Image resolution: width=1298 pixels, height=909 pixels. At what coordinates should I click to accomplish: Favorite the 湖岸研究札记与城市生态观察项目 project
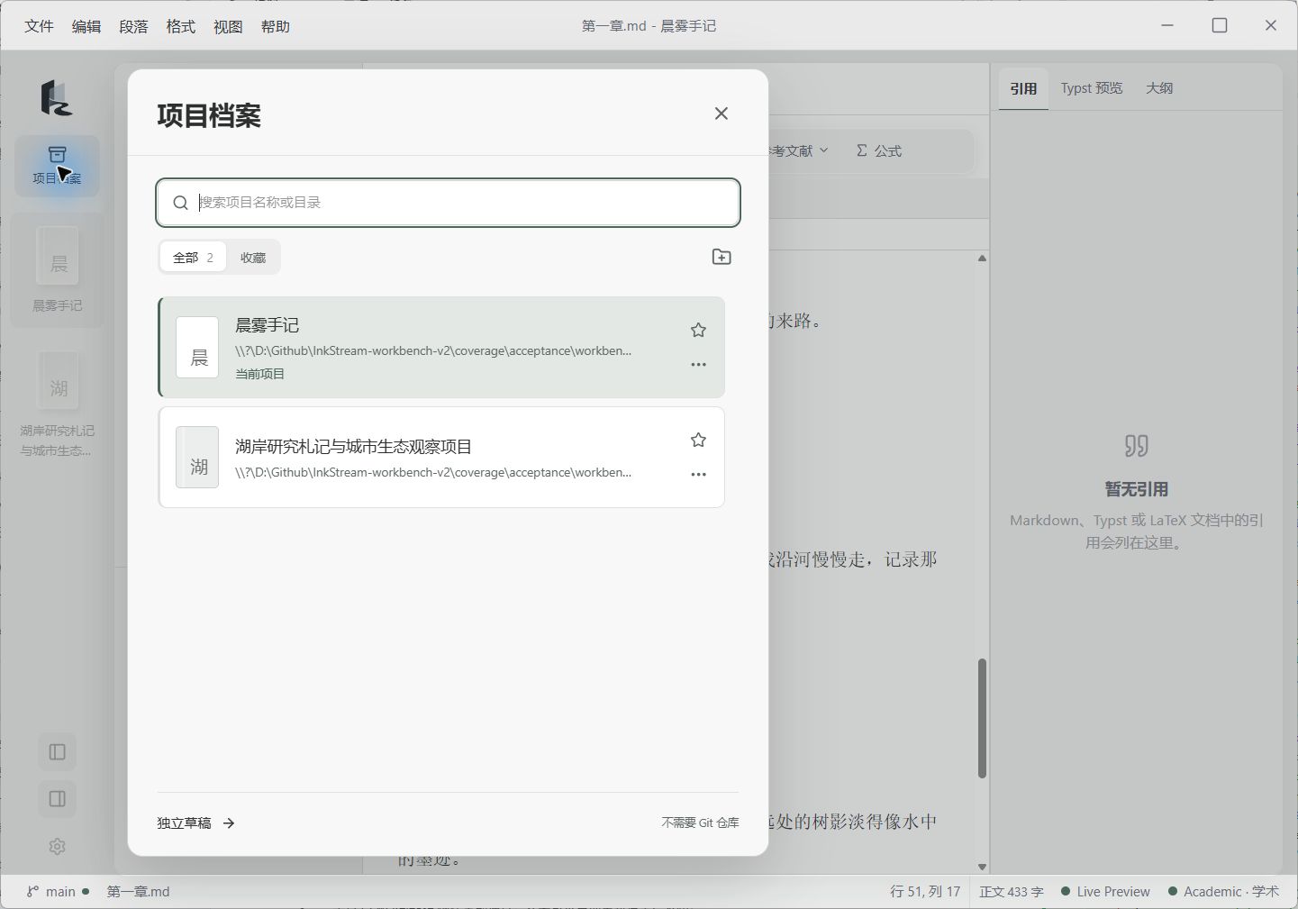(x=698, y=440)
